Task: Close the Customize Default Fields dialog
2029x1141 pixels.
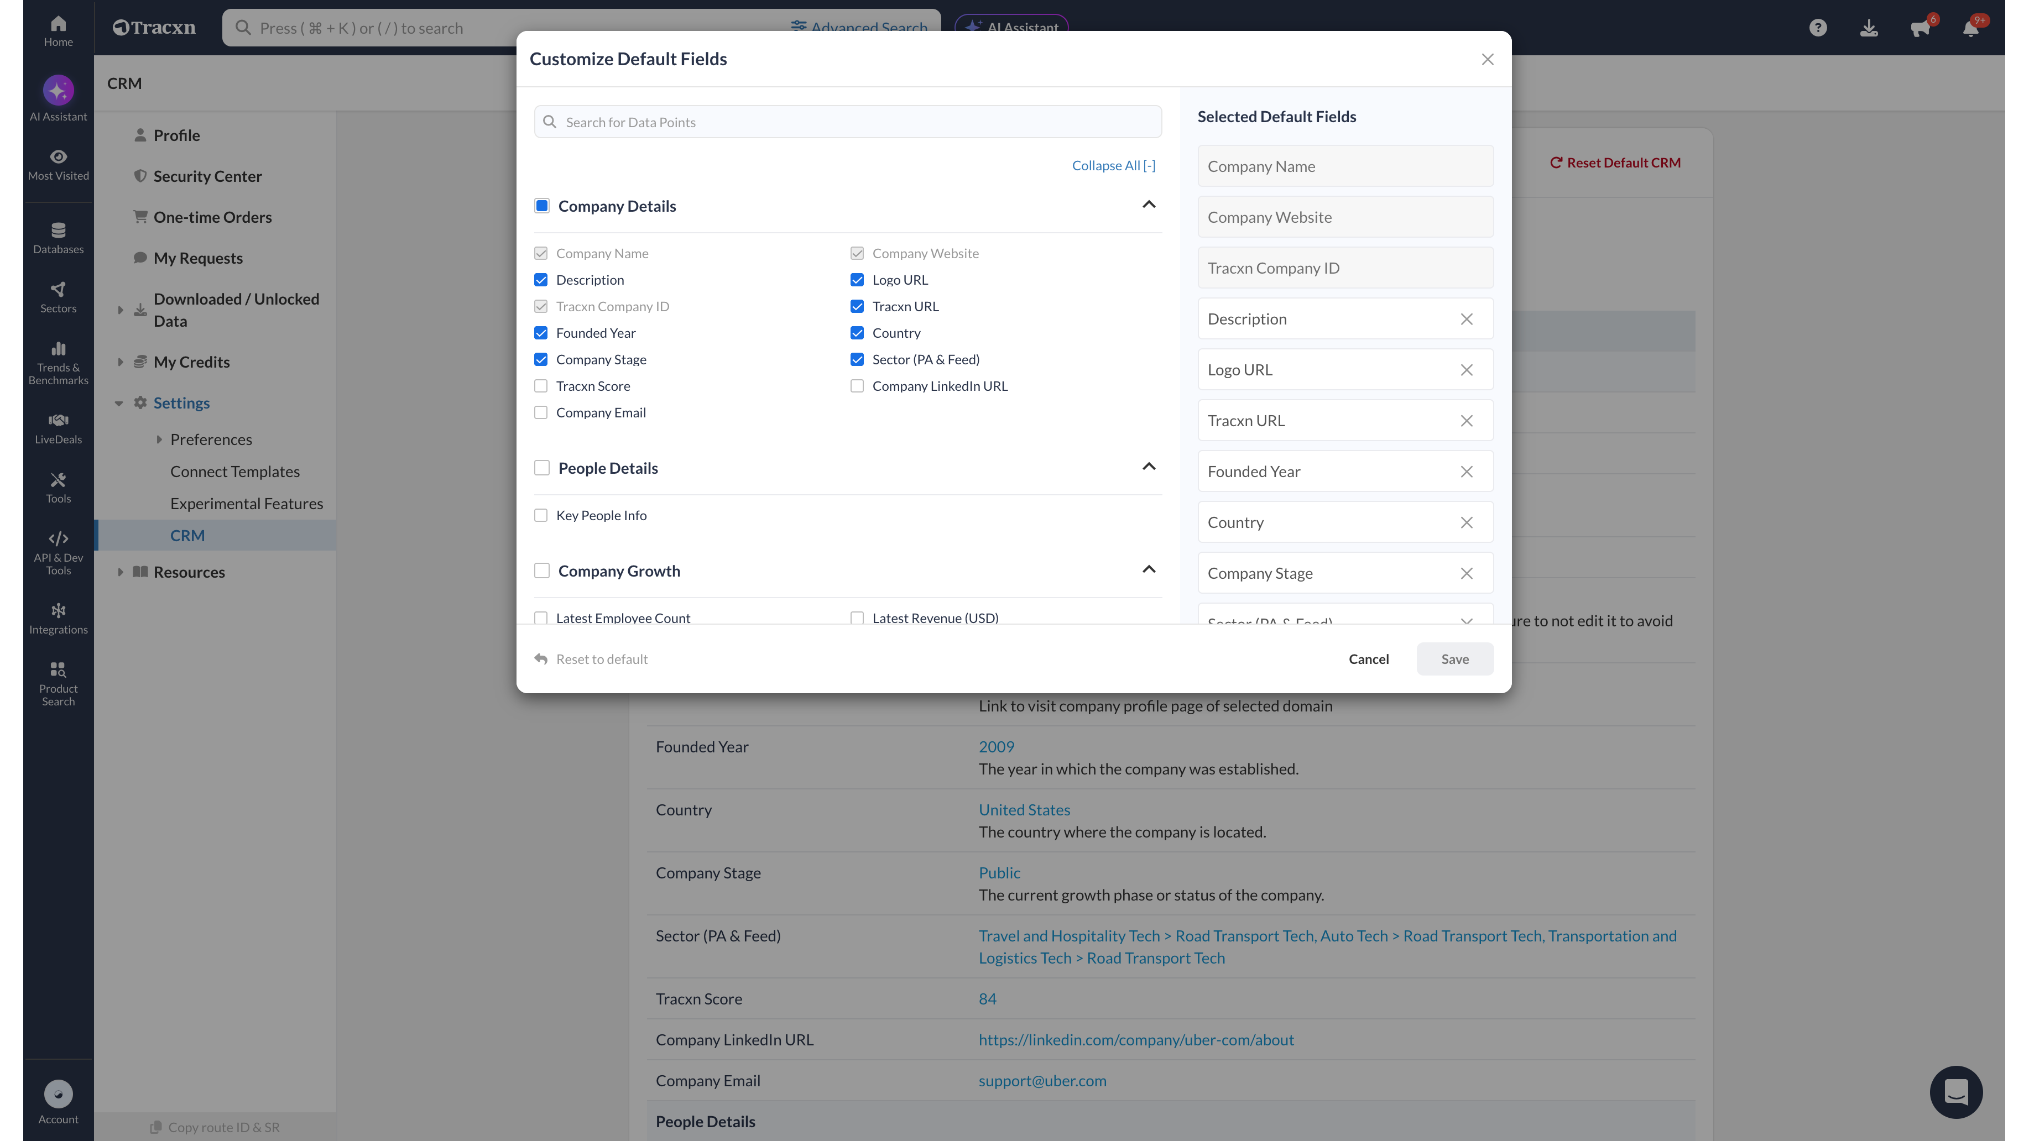Action: [1487, 59]
